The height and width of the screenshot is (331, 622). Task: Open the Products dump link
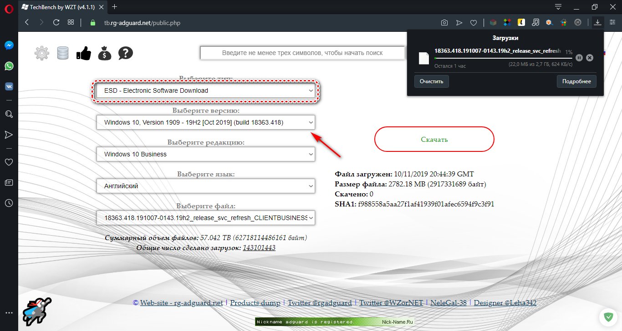tap(255, 303)
